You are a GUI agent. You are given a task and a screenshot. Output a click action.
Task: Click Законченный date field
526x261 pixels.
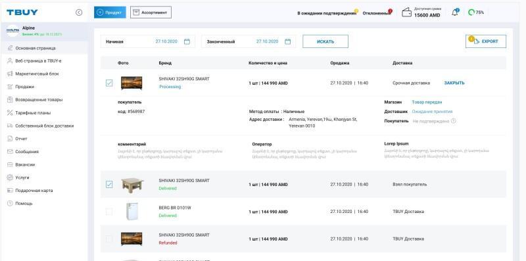click(249, 41)
